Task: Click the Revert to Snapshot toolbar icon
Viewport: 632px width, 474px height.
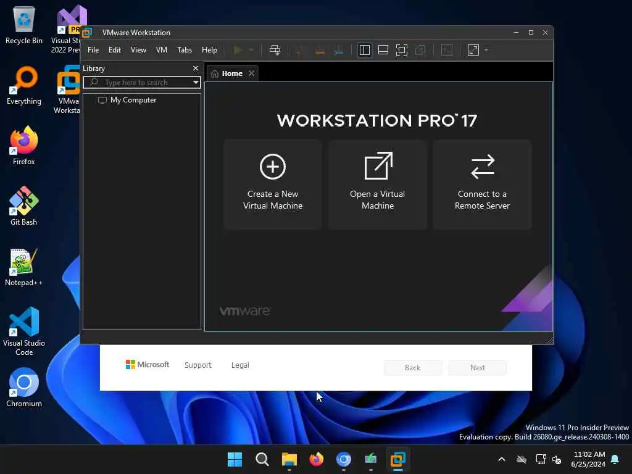Action: click(320, 51)
